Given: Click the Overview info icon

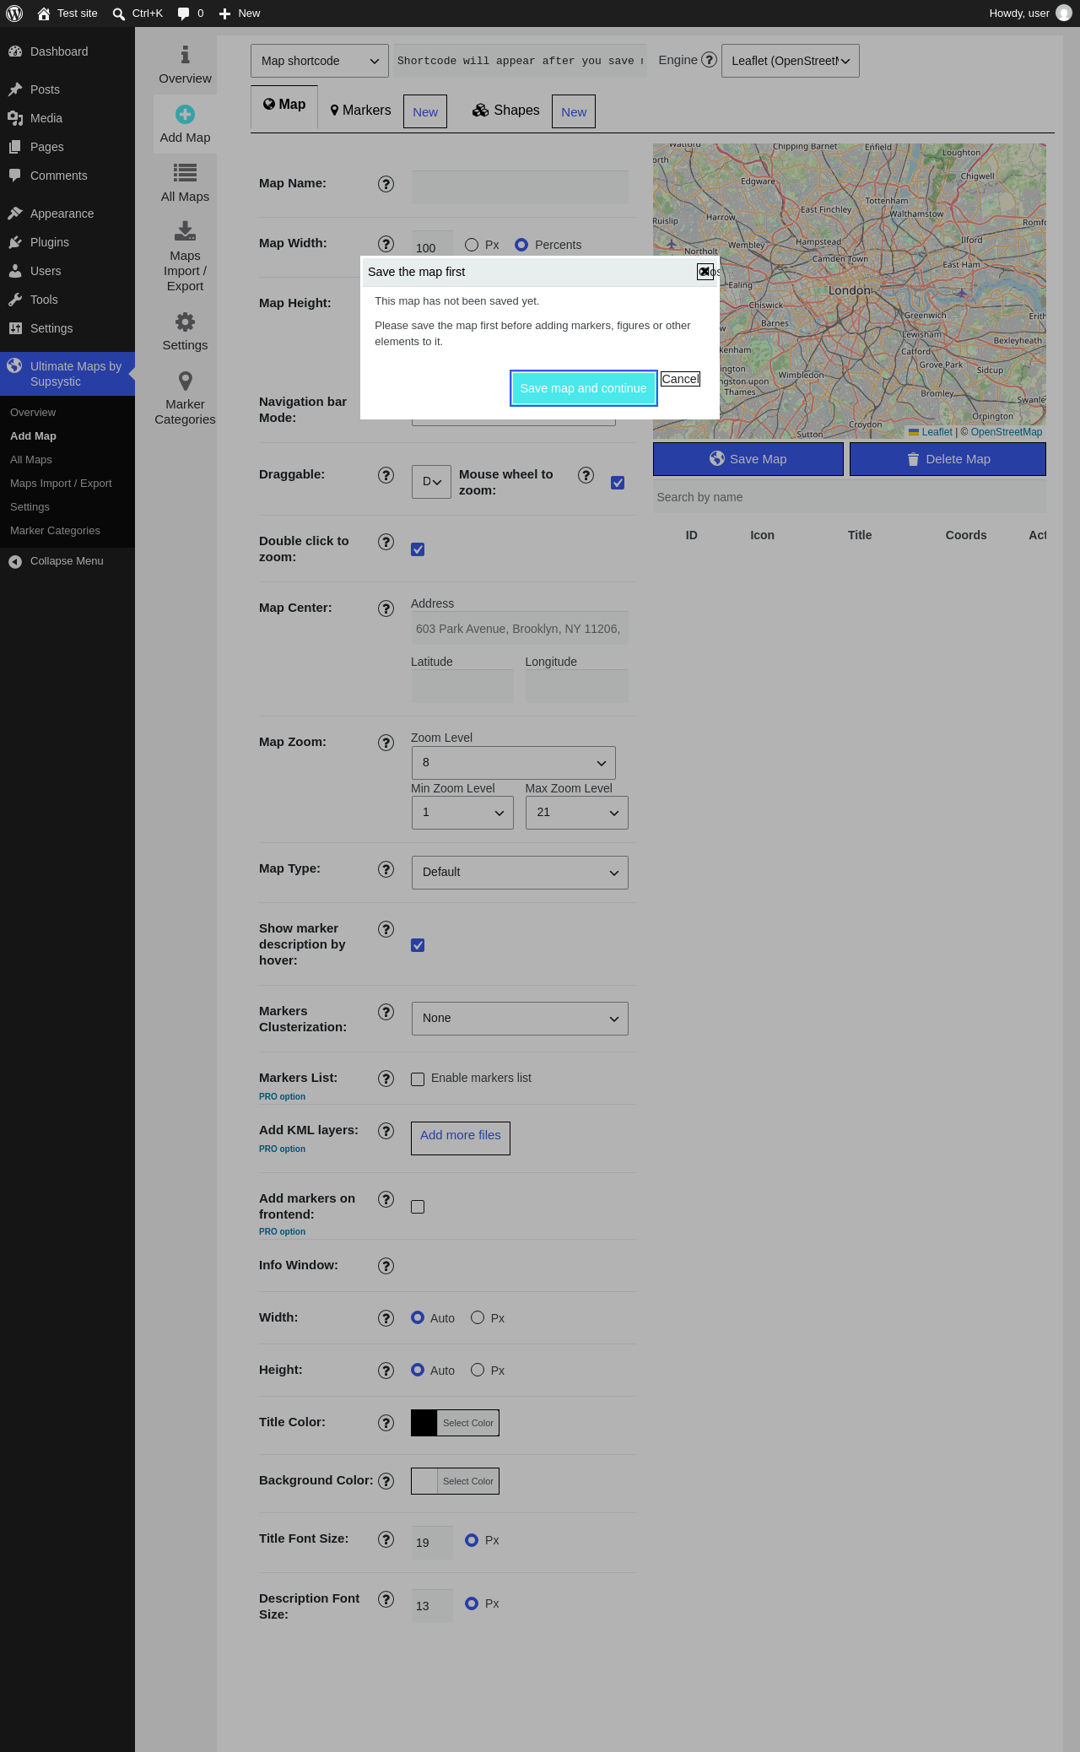Looking at the screenshot, I should tap(186, 55).
